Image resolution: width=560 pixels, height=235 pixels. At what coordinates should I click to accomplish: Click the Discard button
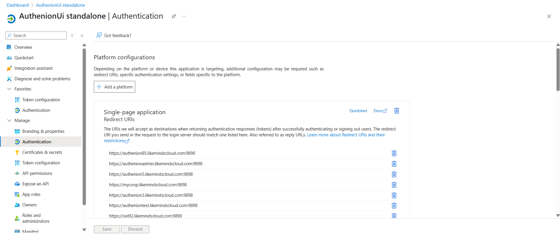[135, 229]
